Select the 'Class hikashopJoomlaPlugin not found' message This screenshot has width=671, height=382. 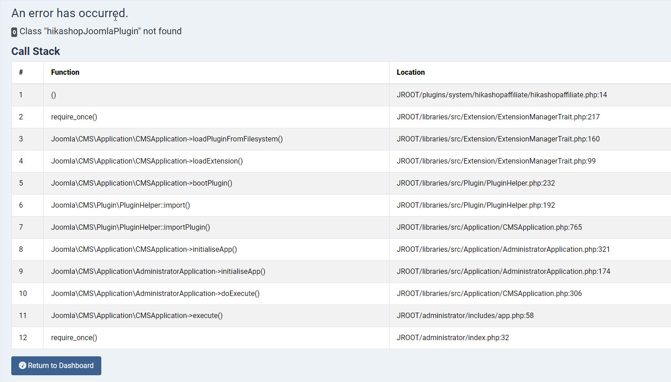point(100,32)
